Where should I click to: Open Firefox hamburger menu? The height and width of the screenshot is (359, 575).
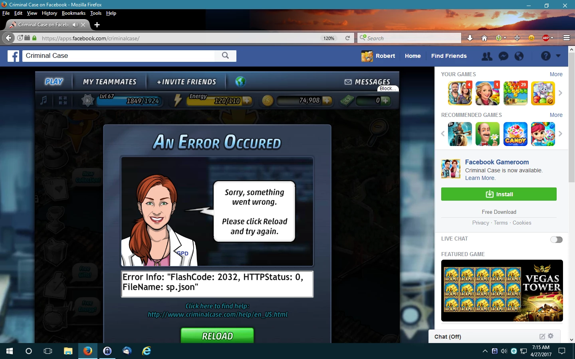tap(566, 38)
